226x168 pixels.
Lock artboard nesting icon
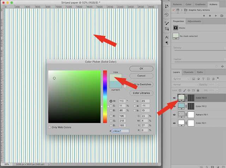(x=194, y=90)
